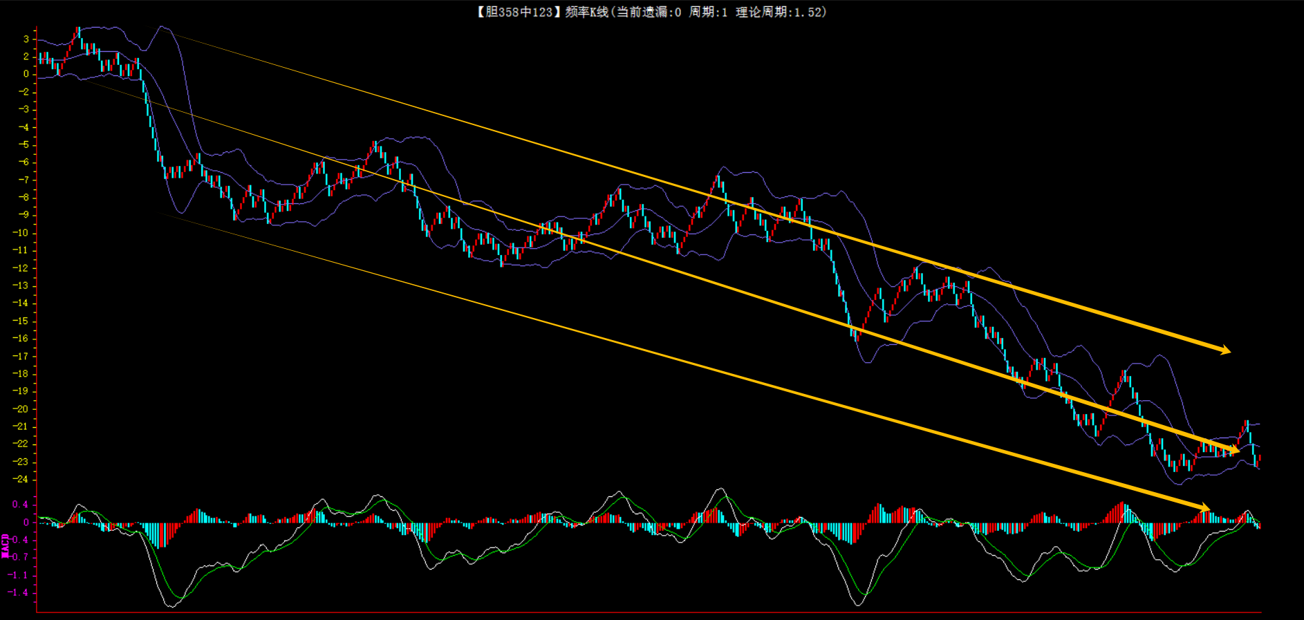
Task: Click the MACD axis label -0.7
Action: click(18, 557)
